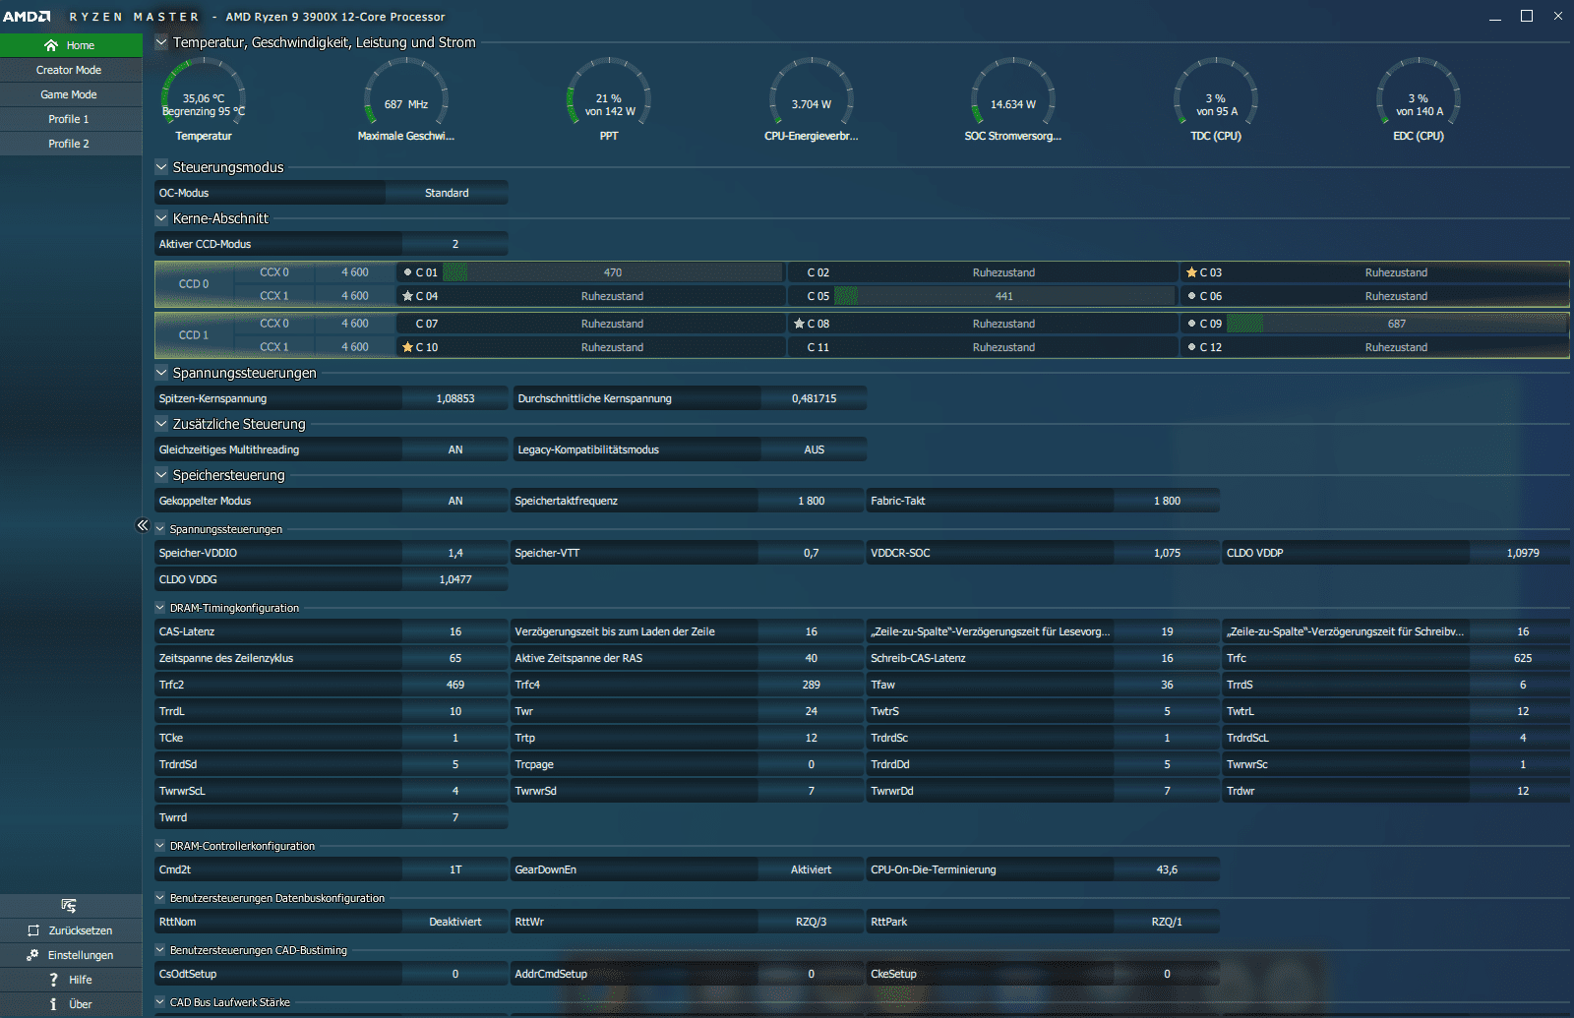
Task: Click the silver star on core C 04
Action: click(407, 296)
